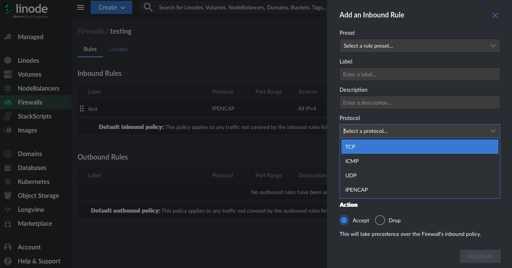512x268 pixels.
Task: Collapse the Protocol dropdown chevron
Action: click(x=493, y=131)
